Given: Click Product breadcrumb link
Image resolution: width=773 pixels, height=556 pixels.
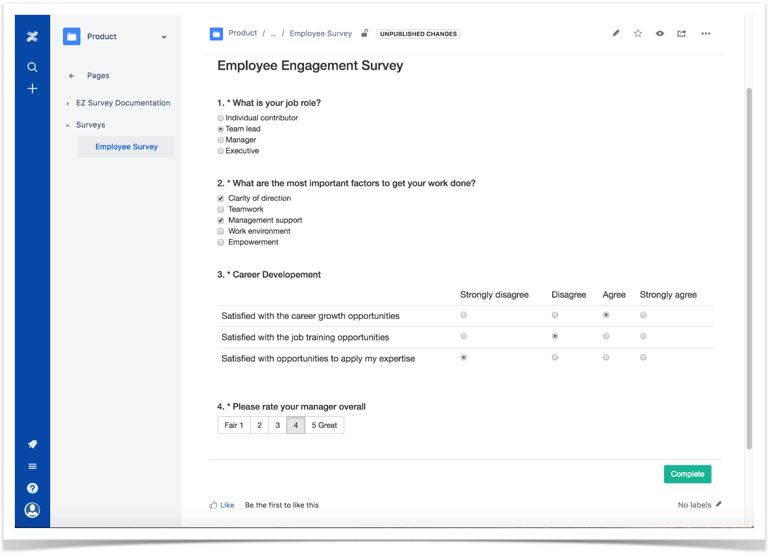Looking at the screenshot, I should [x=243, y=33].
